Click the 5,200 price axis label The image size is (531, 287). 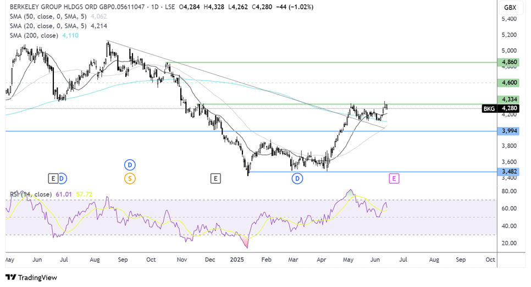click(x=509, y=35)
